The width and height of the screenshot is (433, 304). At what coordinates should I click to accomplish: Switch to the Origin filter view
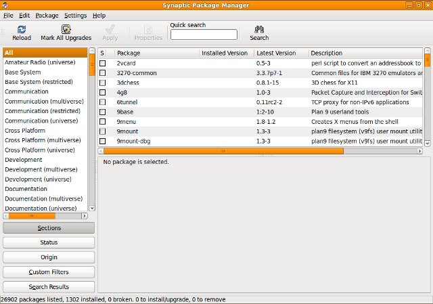click(49, 257)
